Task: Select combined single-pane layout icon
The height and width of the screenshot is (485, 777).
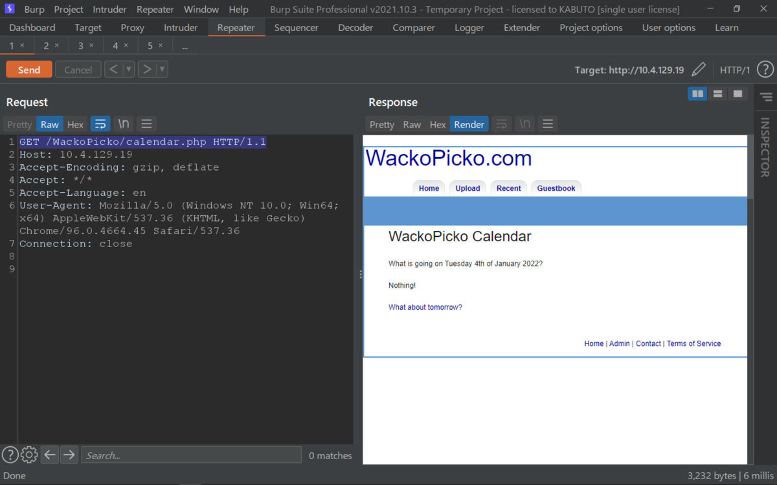Action: coord(738,94)
